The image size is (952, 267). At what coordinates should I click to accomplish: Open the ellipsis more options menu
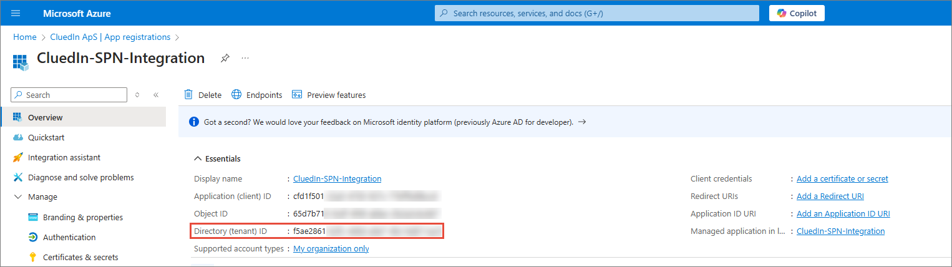245,58
